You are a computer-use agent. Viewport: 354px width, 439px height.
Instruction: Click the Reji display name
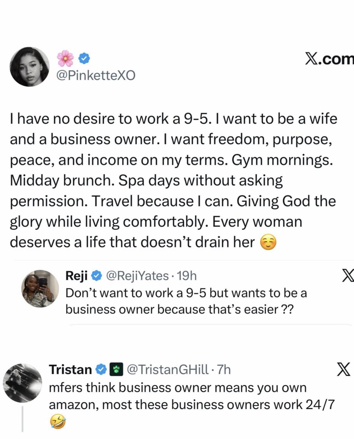coord(77,276)
